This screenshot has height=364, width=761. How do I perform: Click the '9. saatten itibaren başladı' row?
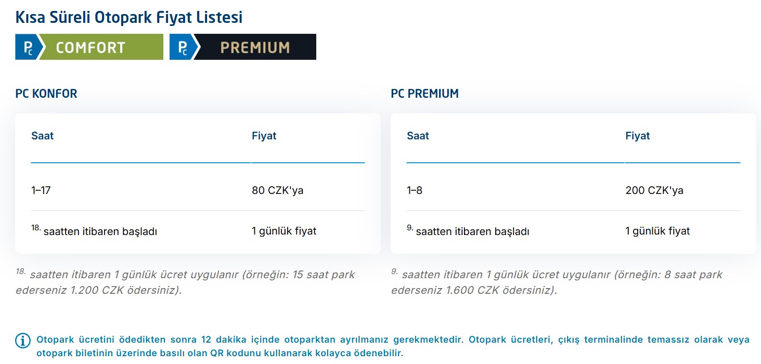468,231
